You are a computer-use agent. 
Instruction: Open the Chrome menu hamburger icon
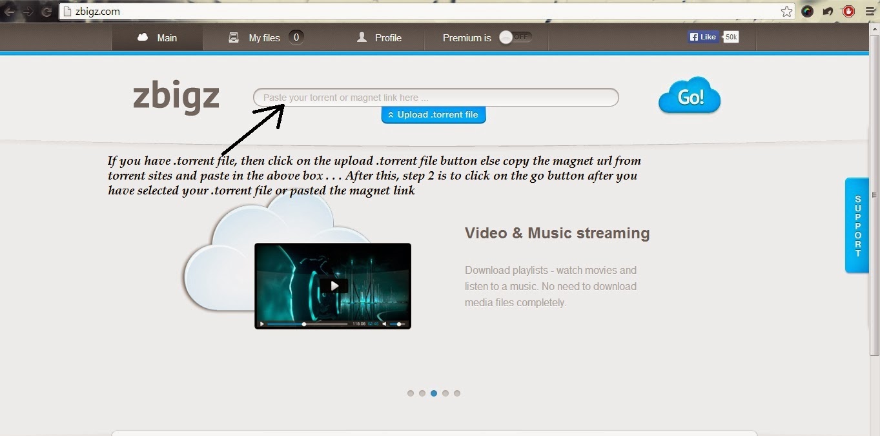pos(870,12)
